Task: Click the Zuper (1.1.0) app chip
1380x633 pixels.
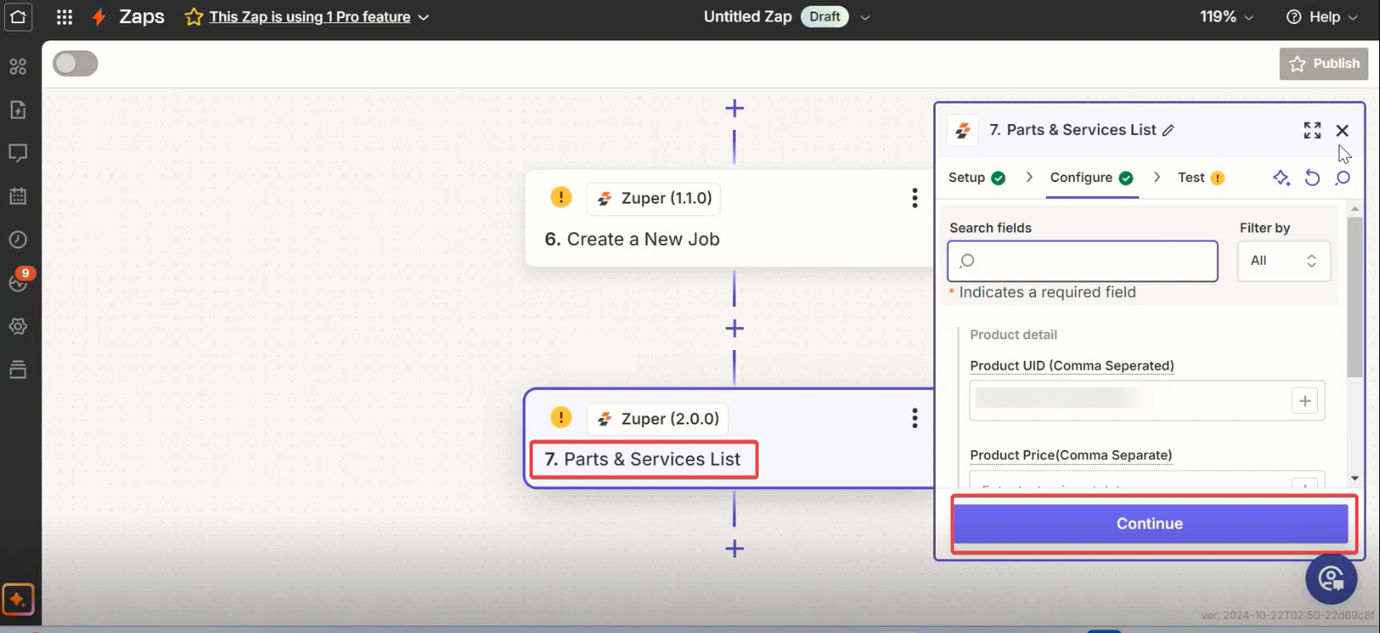Action: click(x=654, y=198)
